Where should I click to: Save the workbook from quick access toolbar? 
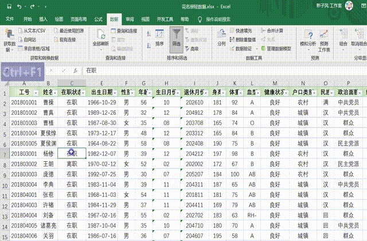pos(9,6)
